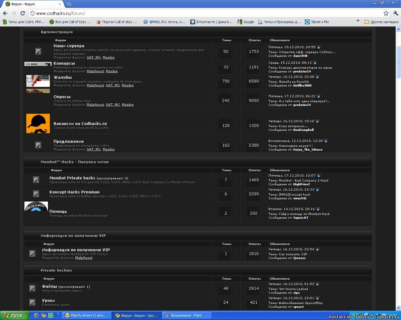The width and height of the screenshot is (401, 320).
Task: Jump to last post in Наши сервера
Action: coord(319,47)
